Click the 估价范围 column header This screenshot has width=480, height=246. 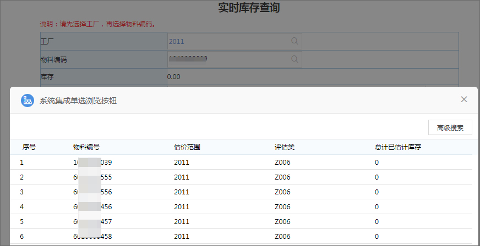click(187, 147)
